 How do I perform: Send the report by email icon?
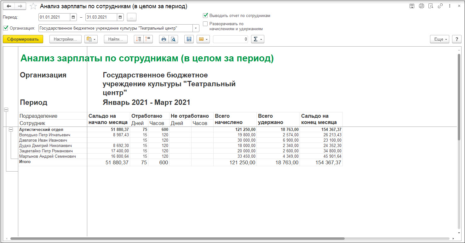coord(203,39)
